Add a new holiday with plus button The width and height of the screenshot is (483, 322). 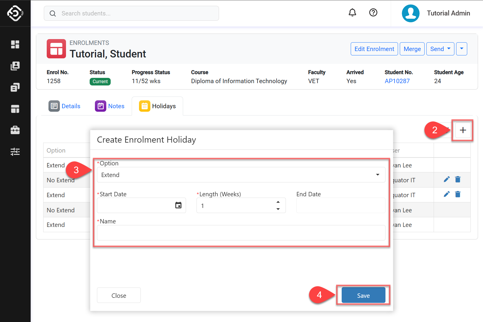[463, 130]
